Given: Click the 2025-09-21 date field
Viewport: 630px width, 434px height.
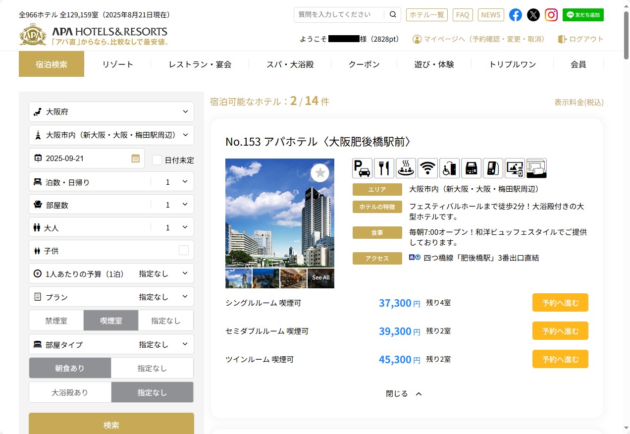Looking at the screenshot, I should 87,159.
